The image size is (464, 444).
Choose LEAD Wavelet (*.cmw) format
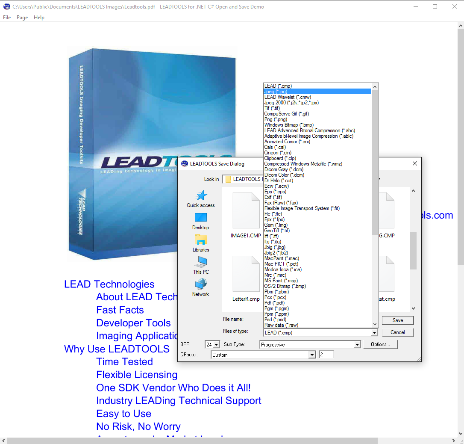[x=317, y=97]
